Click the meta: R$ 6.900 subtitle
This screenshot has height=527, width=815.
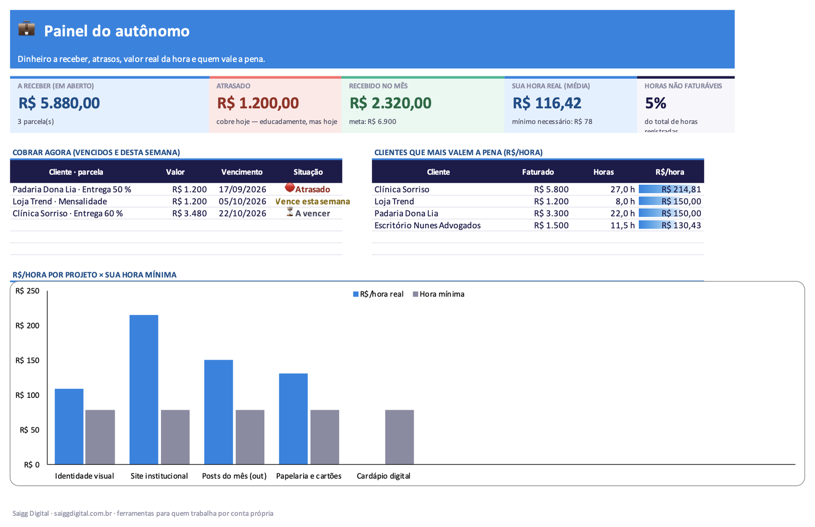372,122
